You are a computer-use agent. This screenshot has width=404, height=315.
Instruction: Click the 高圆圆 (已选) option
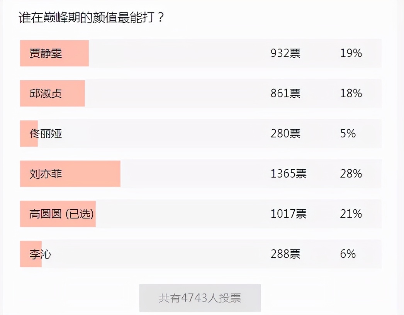[201, 214]
